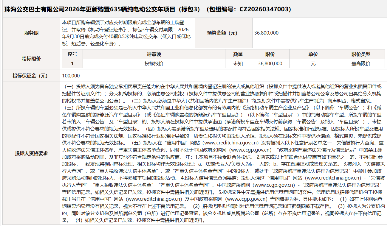Click the 100,000 deposit value
Viewport: 390px width, 226px height.
pos(71,76)
